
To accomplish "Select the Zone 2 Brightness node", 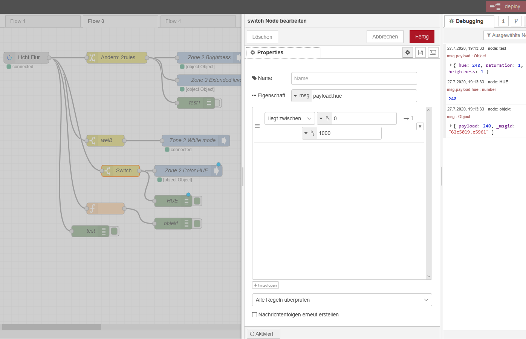I will tap(209, 58).
